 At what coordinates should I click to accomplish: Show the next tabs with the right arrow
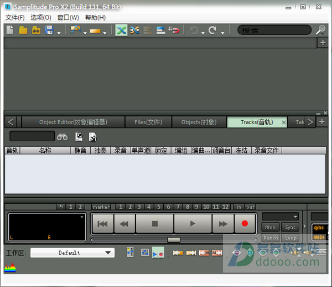point(310,122)
